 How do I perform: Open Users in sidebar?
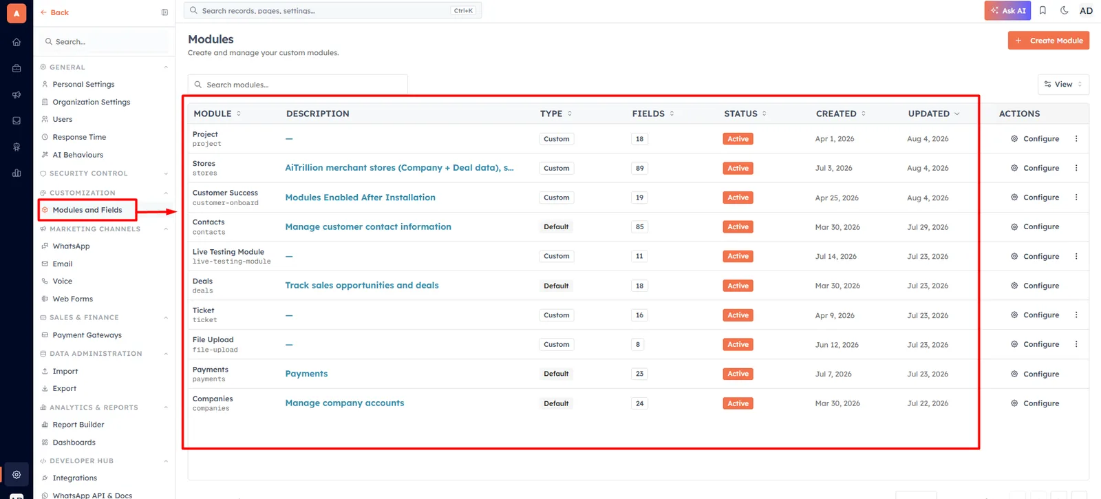62,119
